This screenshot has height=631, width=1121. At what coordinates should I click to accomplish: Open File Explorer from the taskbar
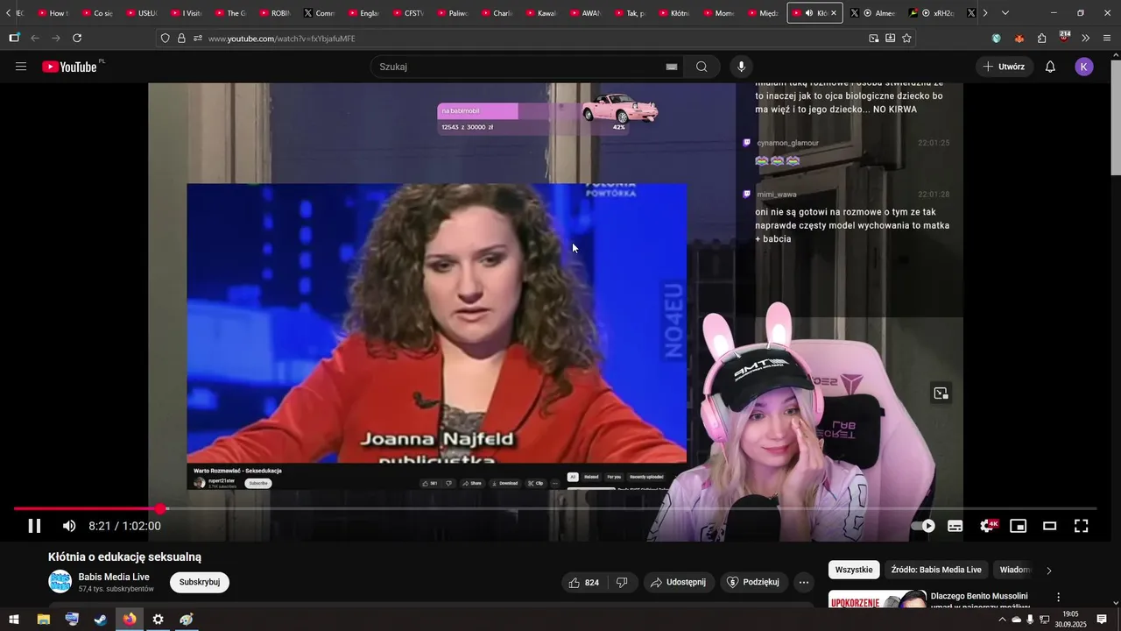[x=43, y=620]
